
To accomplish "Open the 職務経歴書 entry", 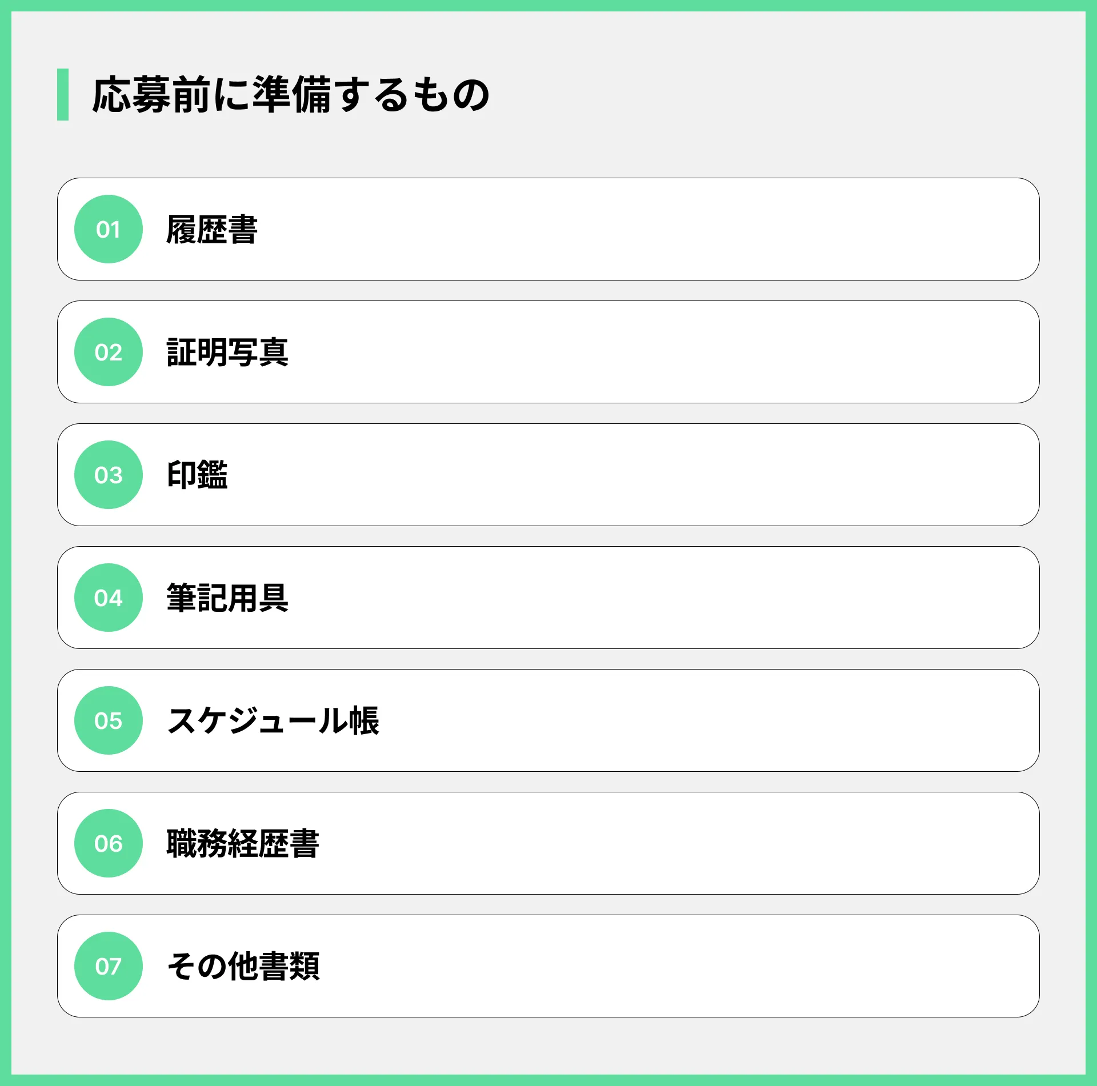I will point(548,843).
